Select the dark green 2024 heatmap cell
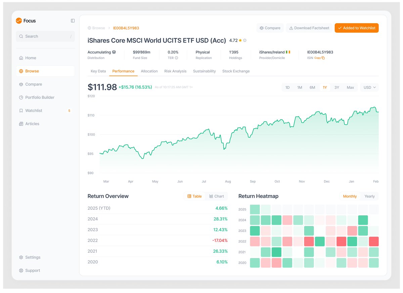This screenshot has height=293, width=403. point(363,220)
